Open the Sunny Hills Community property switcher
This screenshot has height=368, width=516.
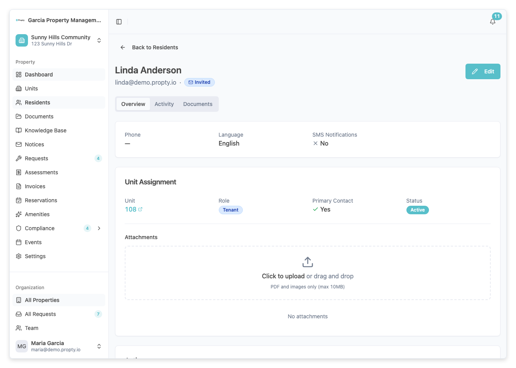coord(60,40)
